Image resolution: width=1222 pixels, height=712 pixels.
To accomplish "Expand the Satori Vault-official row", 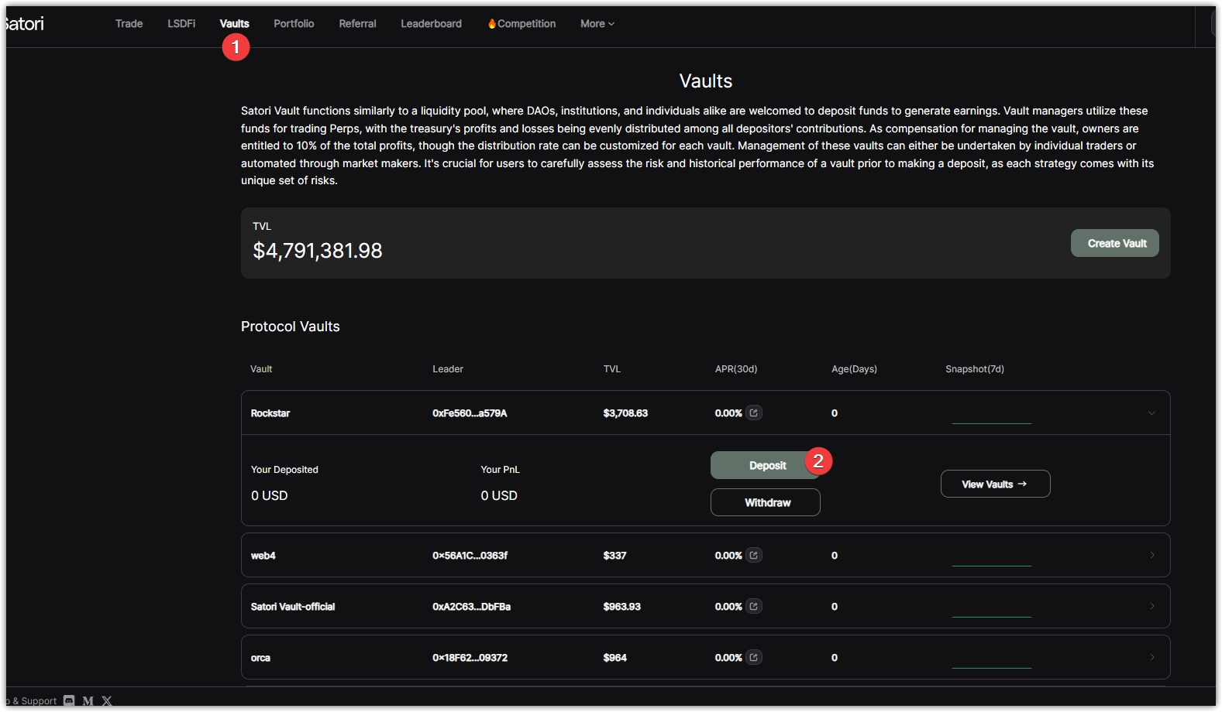I will [1151, 606].
